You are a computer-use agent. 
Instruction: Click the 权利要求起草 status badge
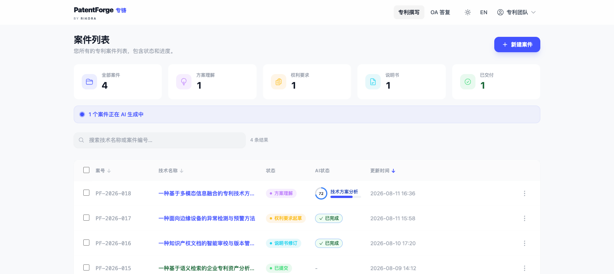[286, 218]
